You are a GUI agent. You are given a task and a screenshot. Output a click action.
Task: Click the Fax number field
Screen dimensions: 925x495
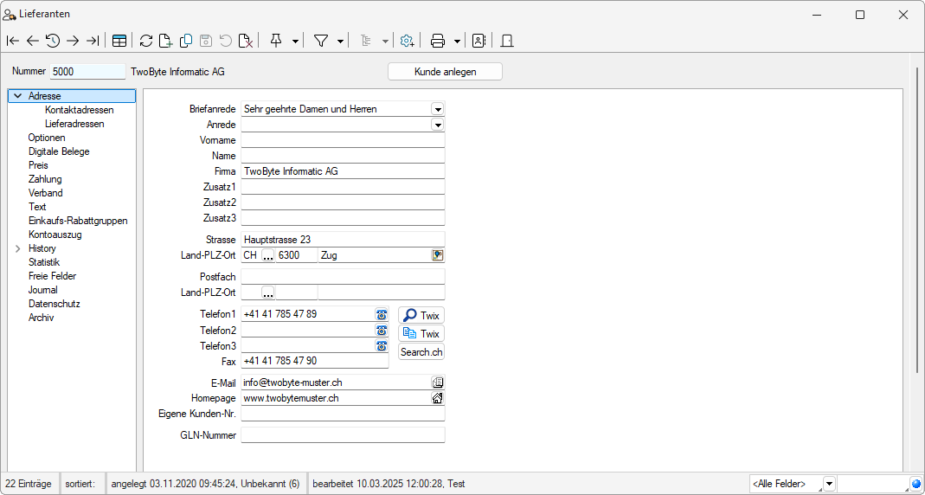(x=314, y=361)
